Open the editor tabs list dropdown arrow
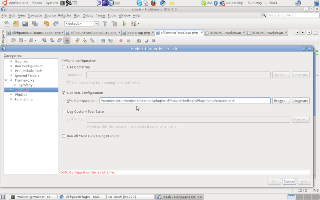Screen dimensions: 320x200 click(x=309, y=32)
